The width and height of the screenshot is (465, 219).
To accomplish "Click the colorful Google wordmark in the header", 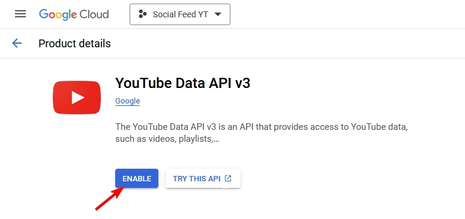I will (x=58, y=14).
